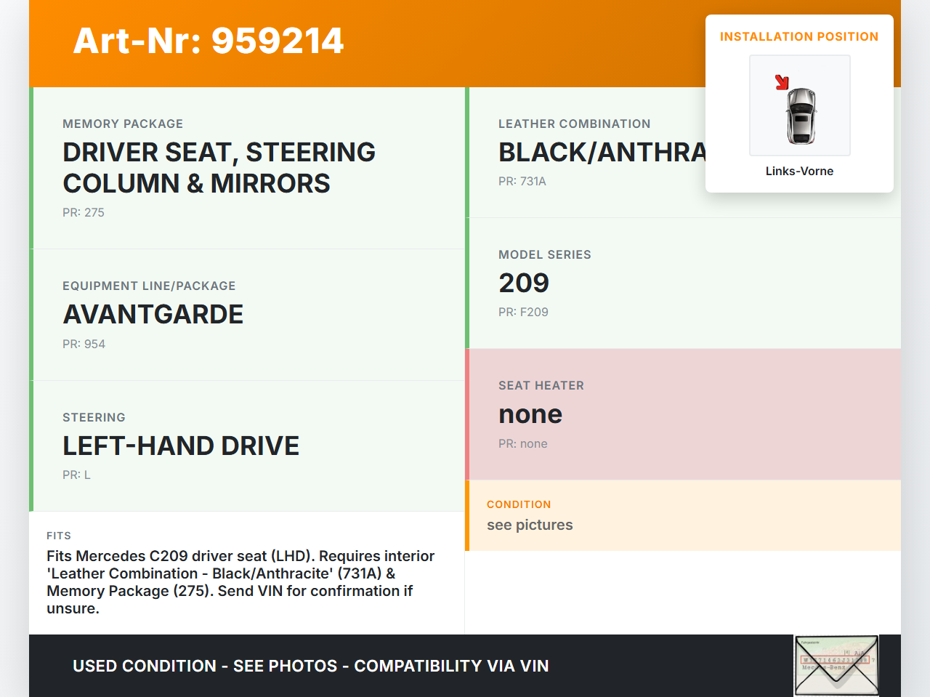The width and height of the screenshot is (930, 697).
Task: Click the Condition see pictures text
Action: 530,525
